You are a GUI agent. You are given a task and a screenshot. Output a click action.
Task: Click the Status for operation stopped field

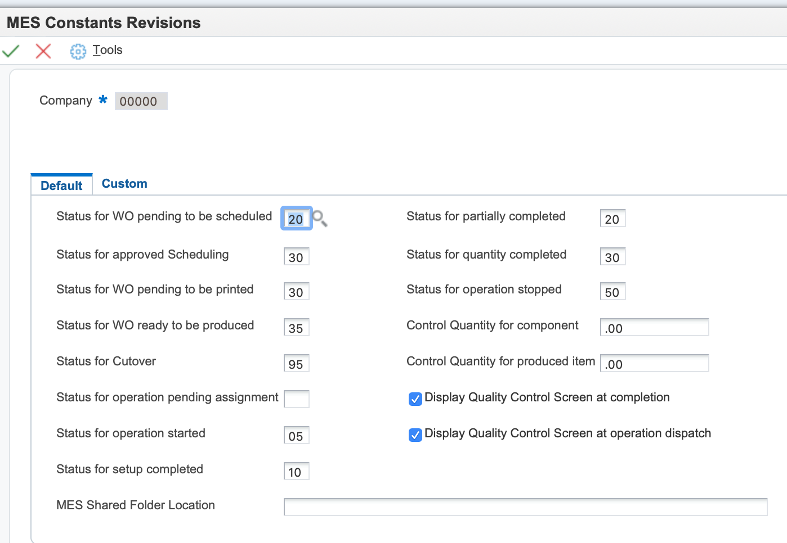click(613, 292)
